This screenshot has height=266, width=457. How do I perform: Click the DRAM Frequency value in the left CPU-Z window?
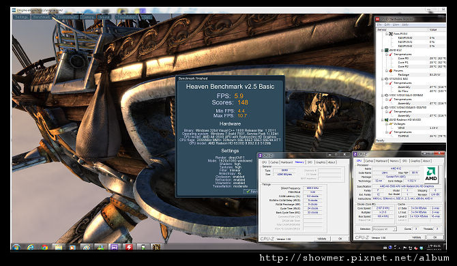pos(312,188)
